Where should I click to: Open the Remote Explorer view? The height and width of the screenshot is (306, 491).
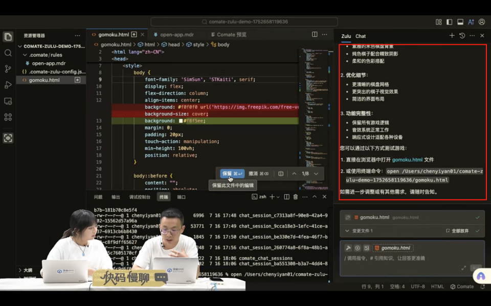tap(8, 101)
